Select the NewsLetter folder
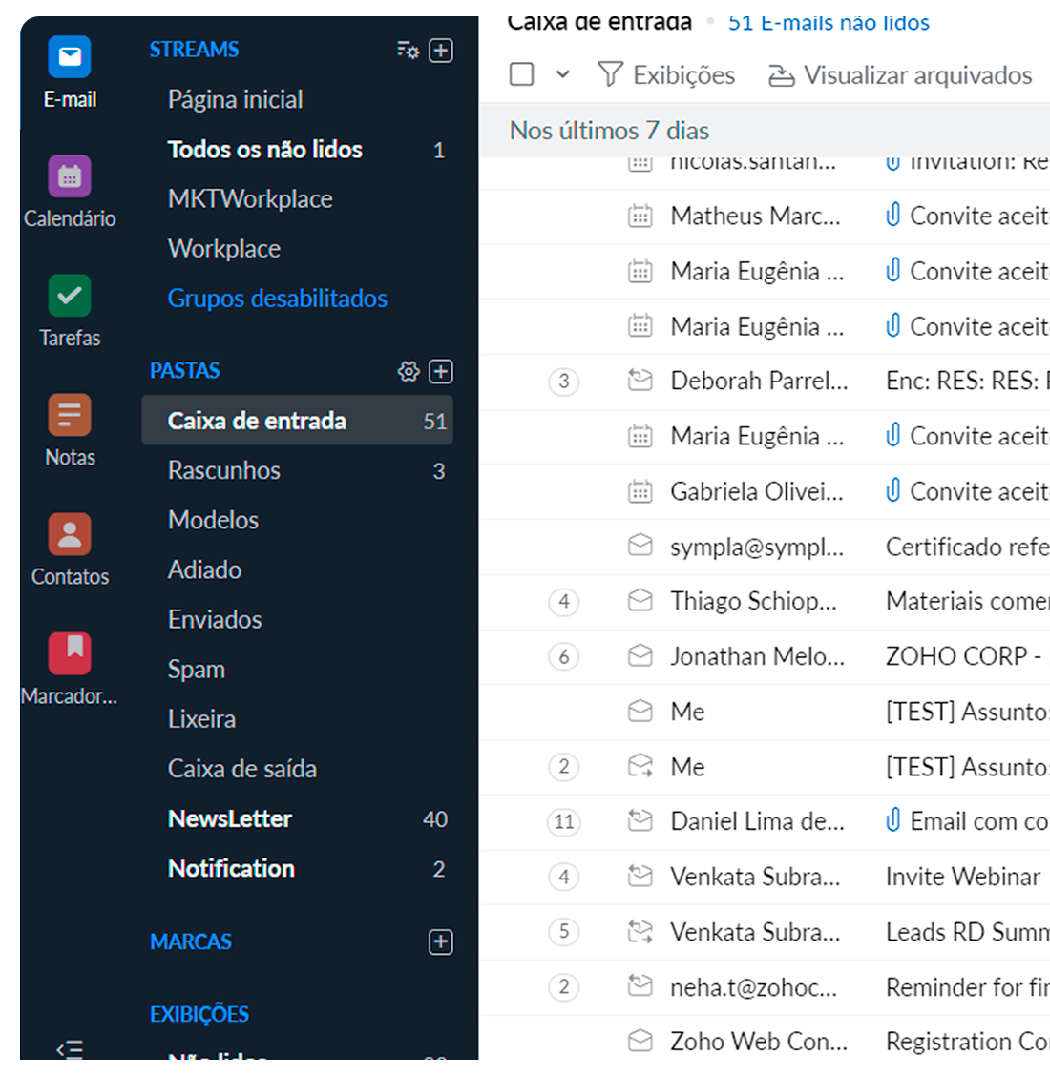This screenshot has height=1075, width=1050. pyautogui.click(x=230, y=819)
